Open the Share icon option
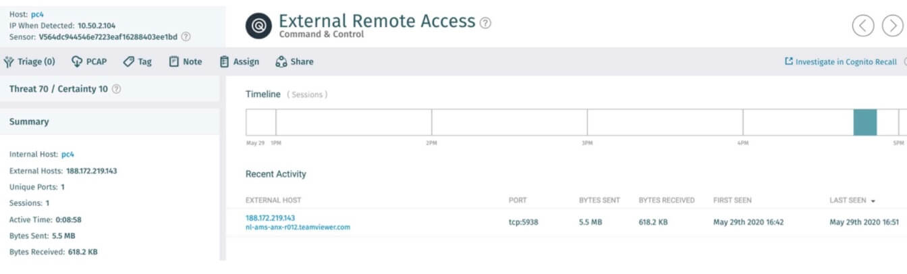907x274 pixels. coord(281,62)
